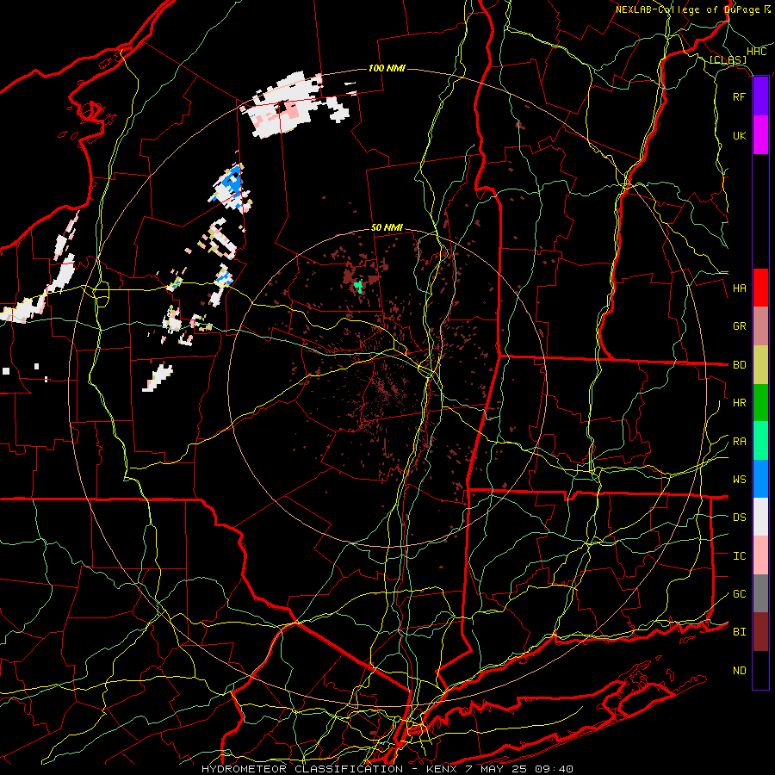Click the large white dry-snow echo near 100 NMI ring
The image size is (775, 775).
[x=282, y=106]
